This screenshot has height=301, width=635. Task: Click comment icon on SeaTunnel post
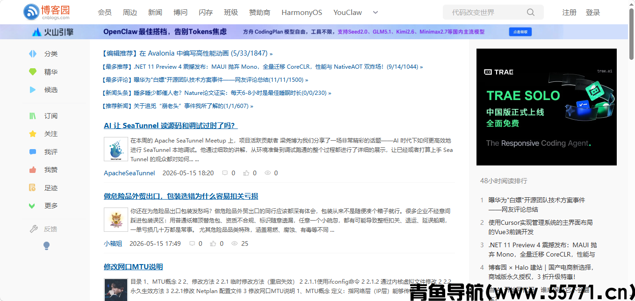(x=225, y=173)
